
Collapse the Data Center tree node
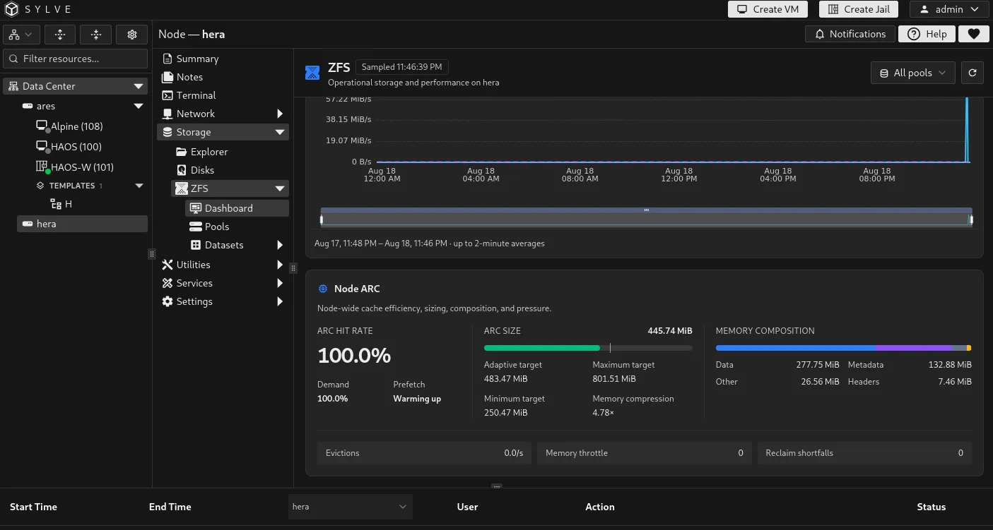coord(139,86)
